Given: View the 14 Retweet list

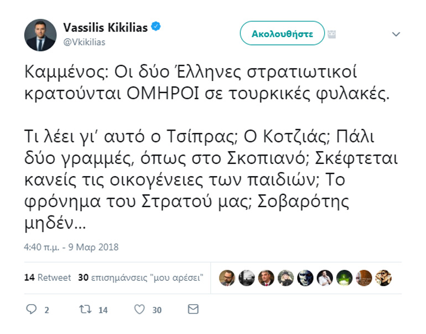Looking at the screenshot, I should (x=48, y=278).
